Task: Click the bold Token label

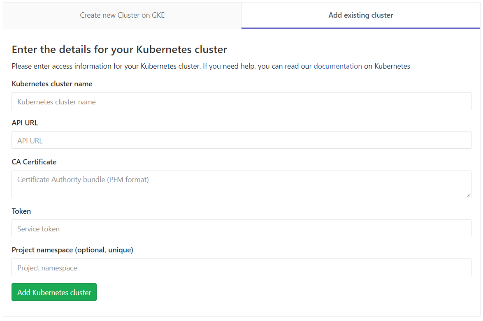Action: [x=21, y=211]
